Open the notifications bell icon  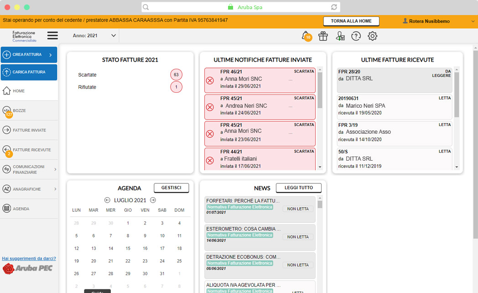click(305, 36)
